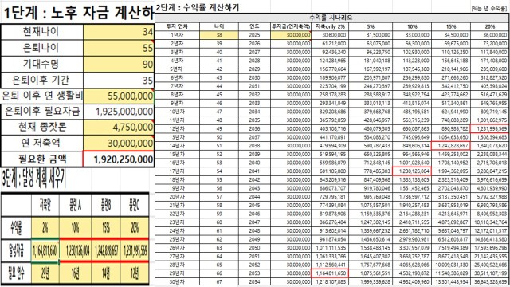Click the 102,930,000 cell in 3년차 row
The height and width of the screenshot is (287, 510).
pos(412,52)
